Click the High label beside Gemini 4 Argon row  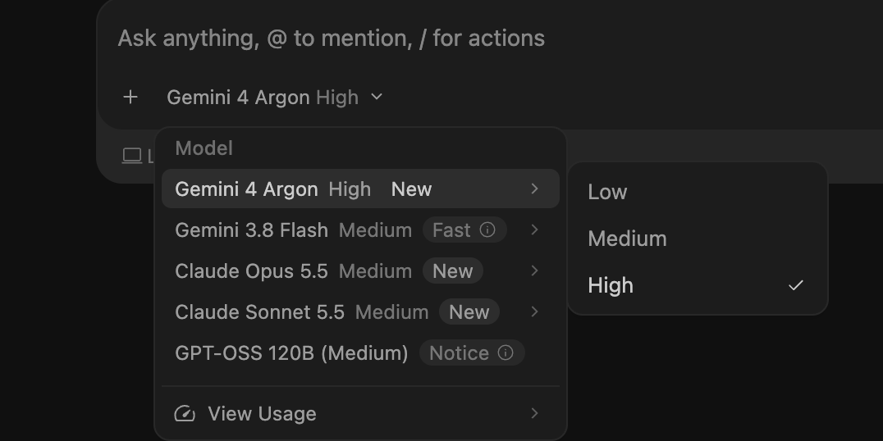pyautogui.click(x=350, y=189)
